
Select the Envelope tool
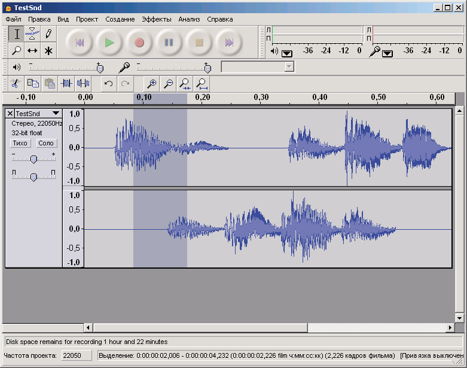32,34
